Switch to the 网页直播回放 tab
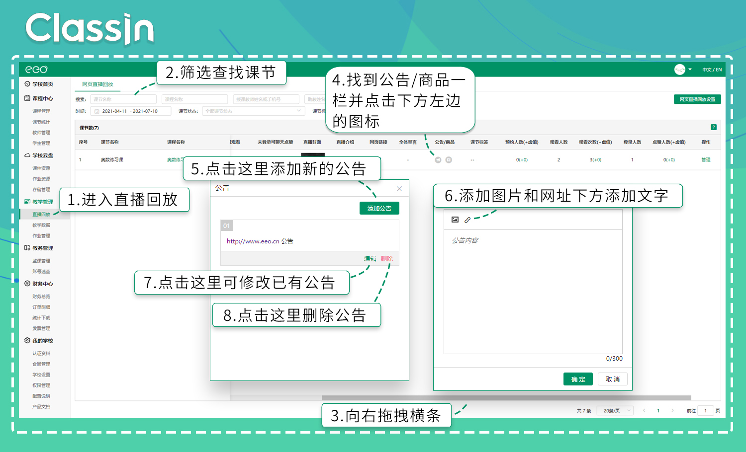 tap(98, 84)
